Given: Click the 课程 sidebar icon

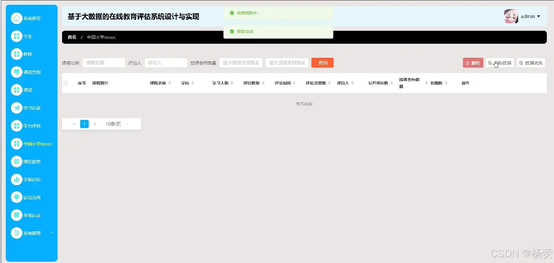Looking at the screenshot, I should point(16,90).
